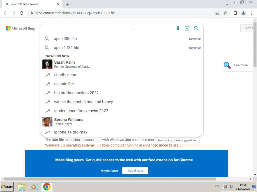Click Serena Williams thumbnail photo
Screen dimensions: 257x192
click(x=47, y=122)
